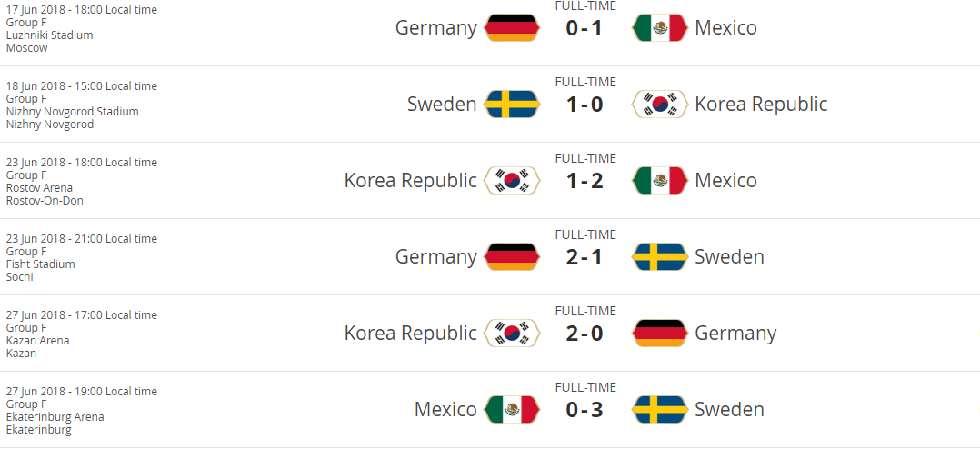Open the Korea Republic 2-0 Germany score
Viewport: 980px width, 449px height.
[x=585, y=334]
